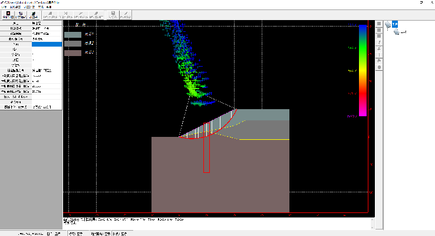Click the vertical line icon in vertical toolbar
Image resolution: width=435 pixels, height=236 pixels.
(379, 55)
